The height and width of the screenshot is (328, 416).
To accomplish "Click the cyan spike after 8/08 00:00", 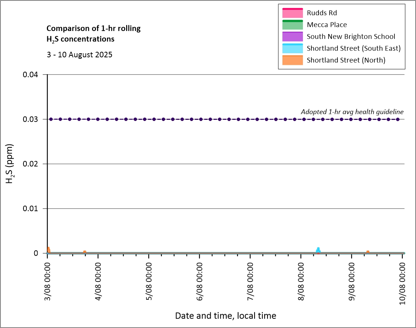I will (318, 250).
